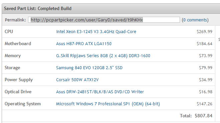Click the Saved Part List header title
Screen dimensions: 220x123
38,9
